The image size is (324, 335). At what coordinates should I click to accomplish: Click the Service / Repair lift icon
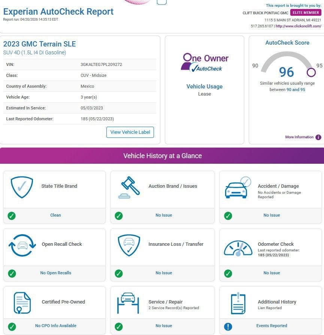[128, 303]
